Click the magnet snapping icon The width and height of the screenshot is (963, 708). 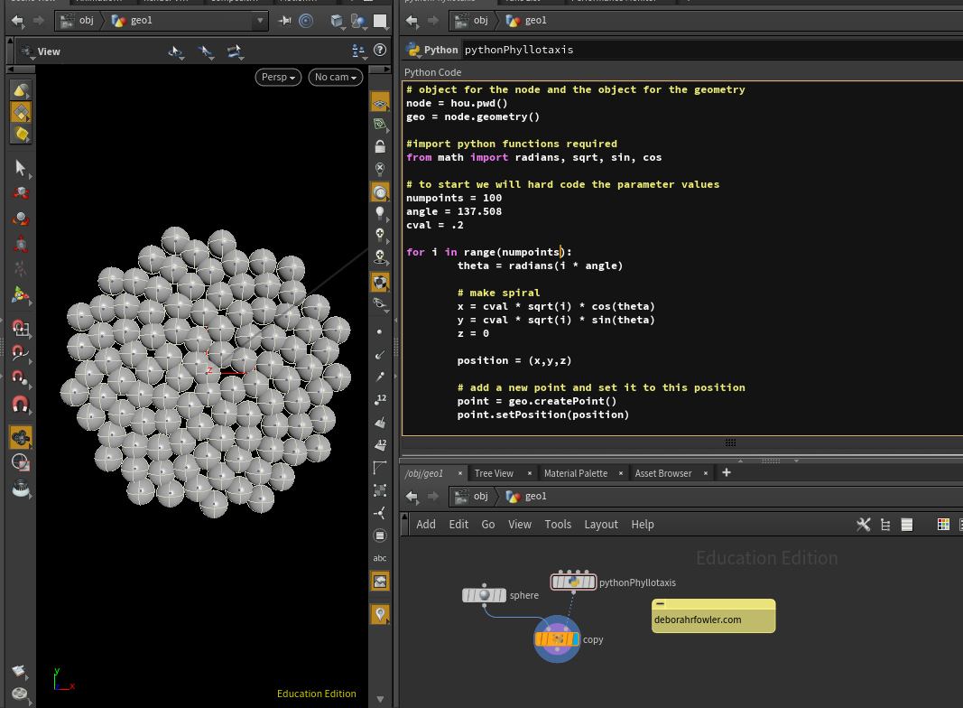[20, 404]
